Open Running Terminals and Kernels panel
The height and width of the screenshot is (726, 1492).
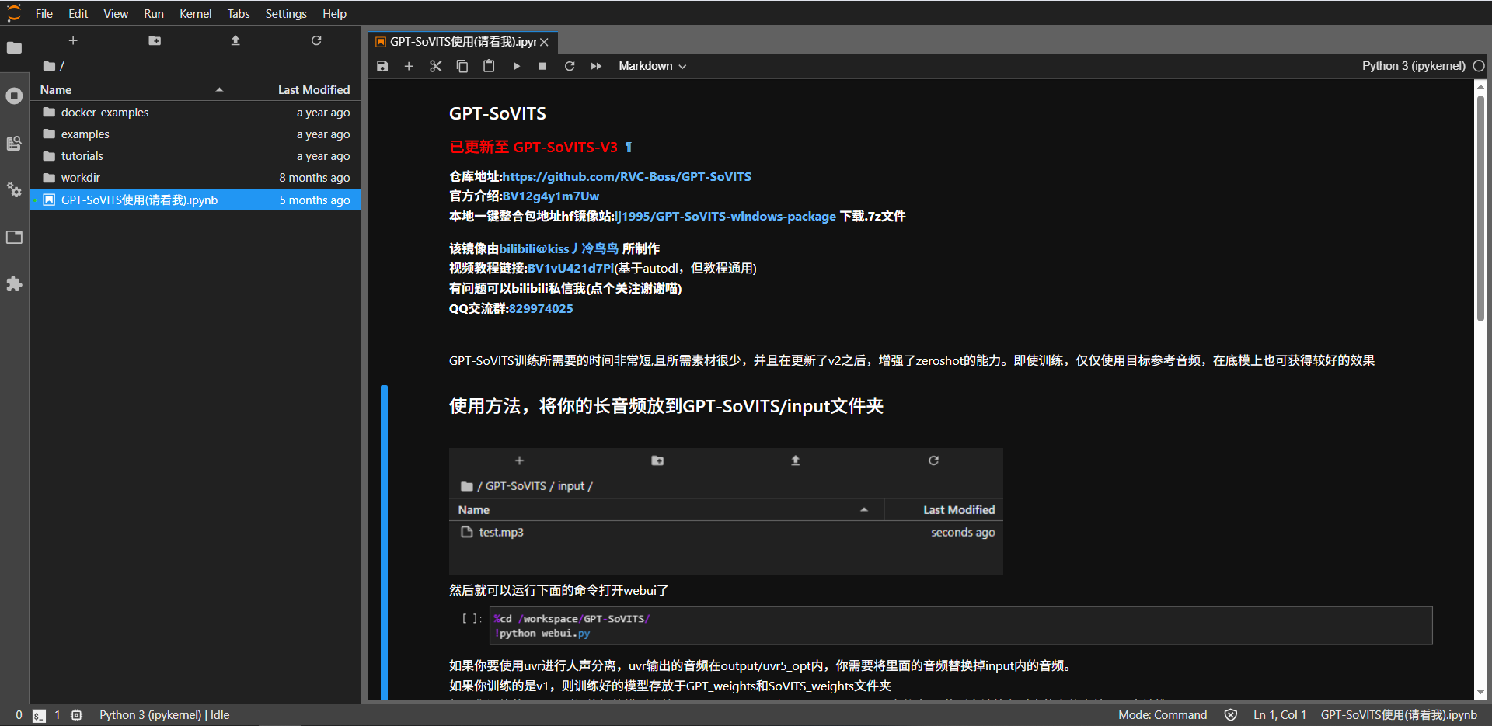14,96
